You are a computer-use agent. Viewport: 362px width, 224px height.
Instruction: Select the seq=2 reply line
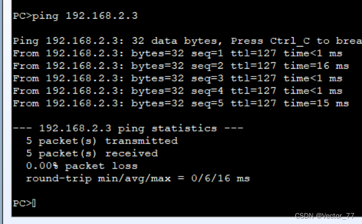pos(181,66)
